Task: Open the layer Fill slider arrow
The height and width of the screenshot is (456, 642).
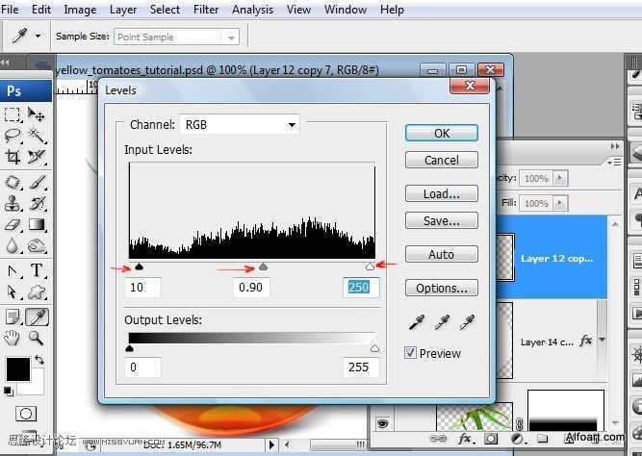Action: pos(560,203)
